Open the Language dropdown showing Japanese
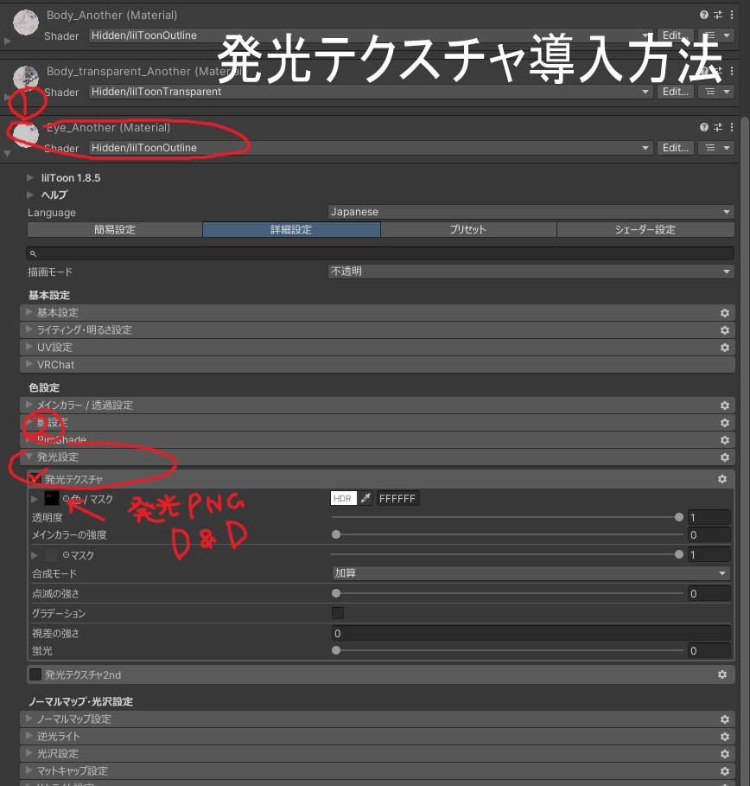The image size is (750, 786). (530, 211)
